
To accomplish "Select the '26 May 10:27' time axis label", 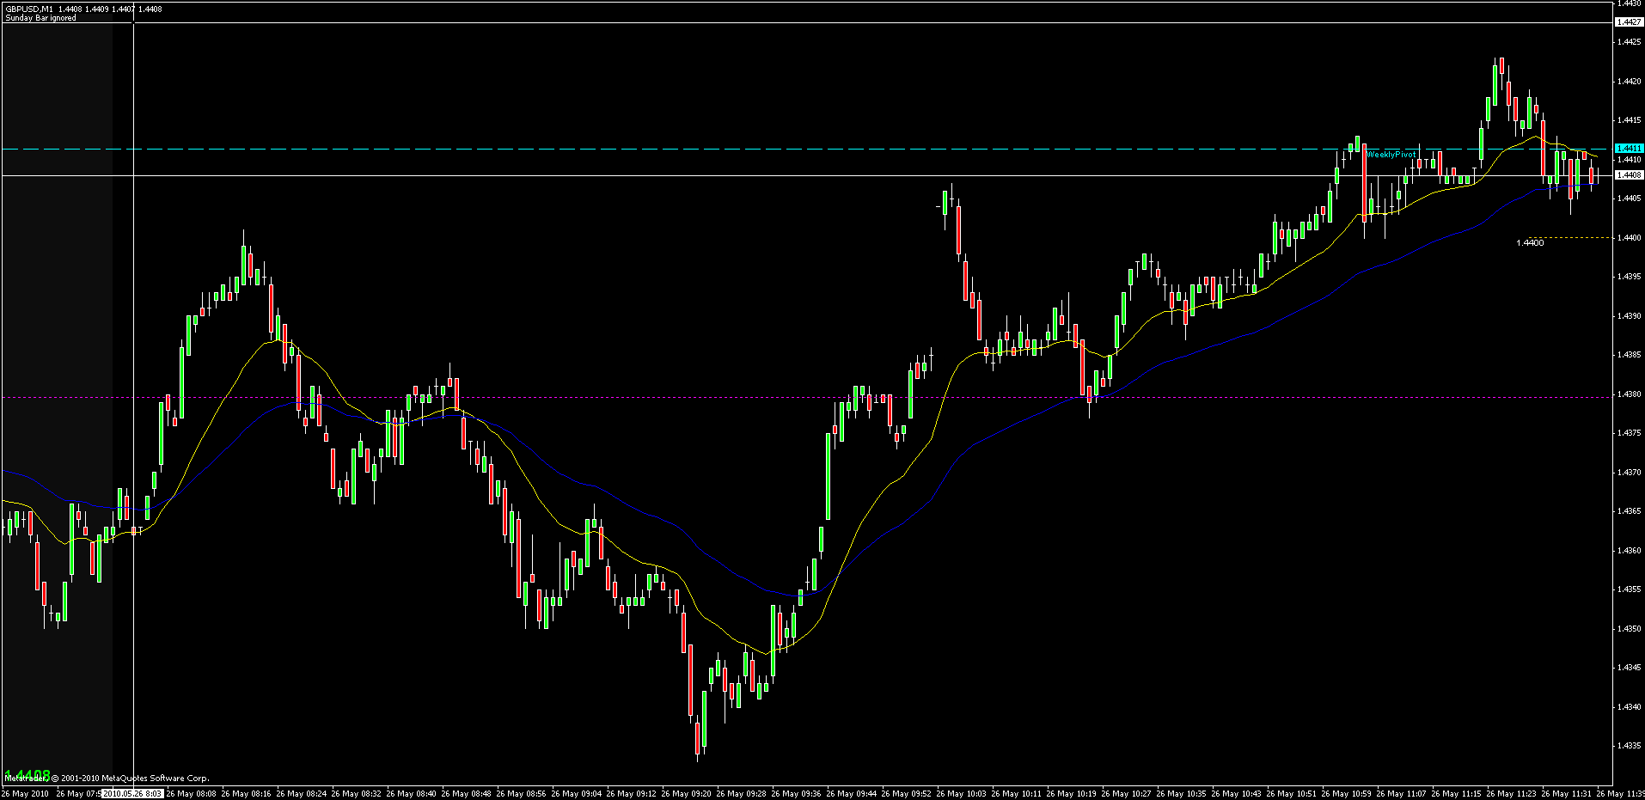I will (1126, 794).
